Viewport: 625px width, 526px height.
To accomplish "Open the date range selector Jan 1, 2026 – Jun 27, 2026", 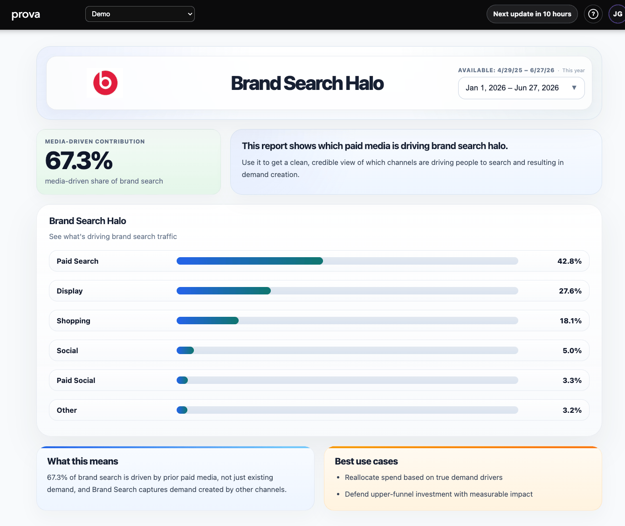I will [521, 88].
